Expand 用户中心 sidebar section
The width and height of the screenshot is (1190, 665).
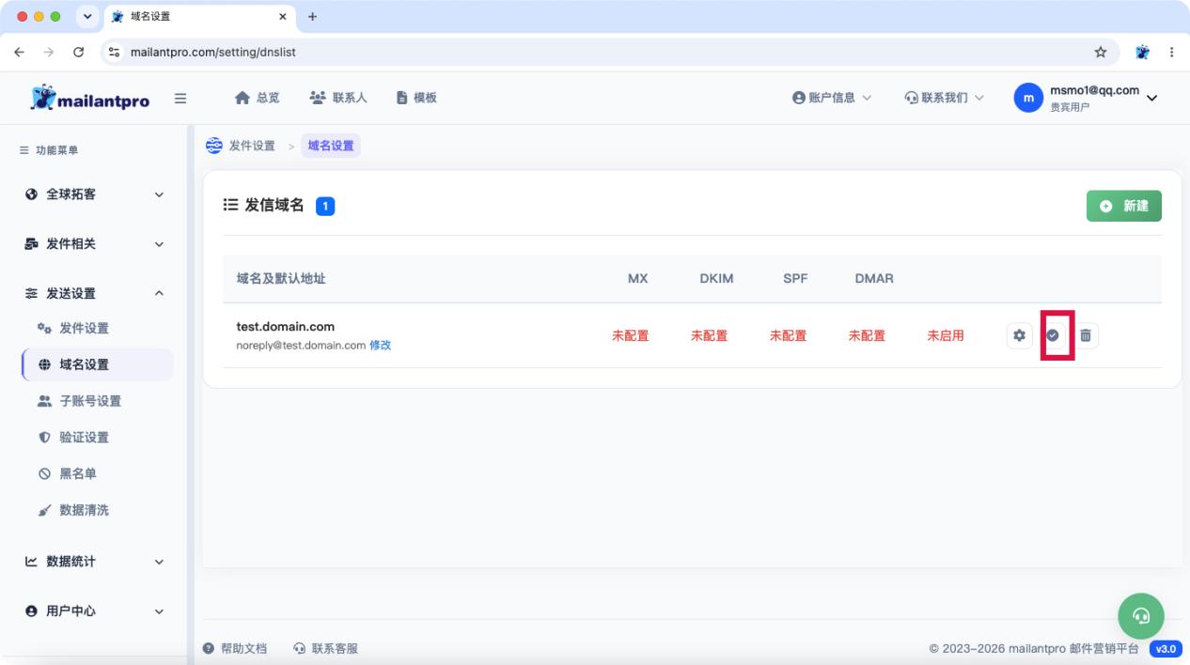click(x=94, y=611)
